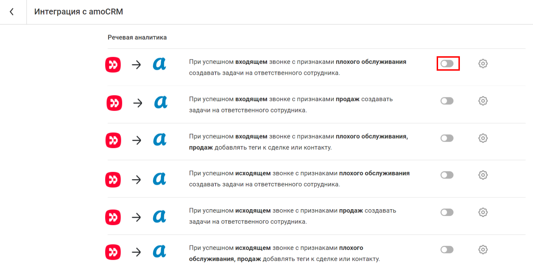Configure outgoing bad service tasks via gear
This screenshot has width=533, height=269.
click(483, 175)
